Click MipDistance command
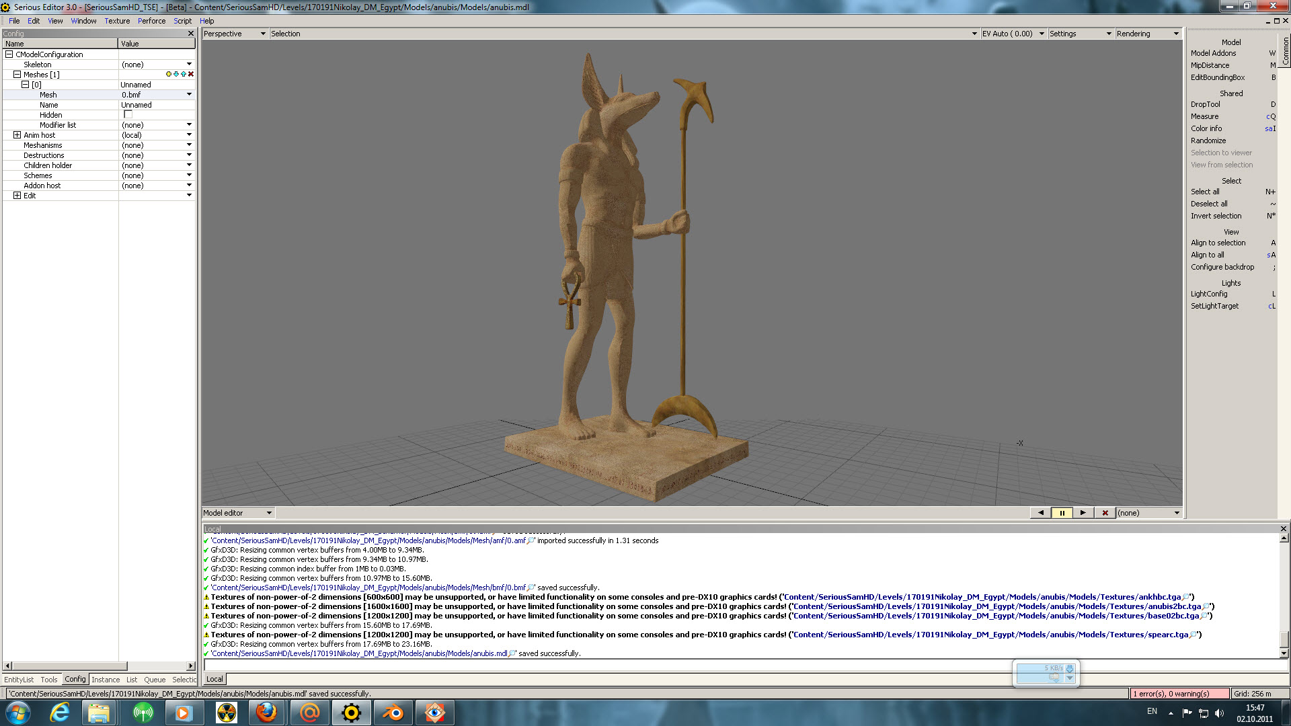 pyautogui.click(x=1210, y=65)
